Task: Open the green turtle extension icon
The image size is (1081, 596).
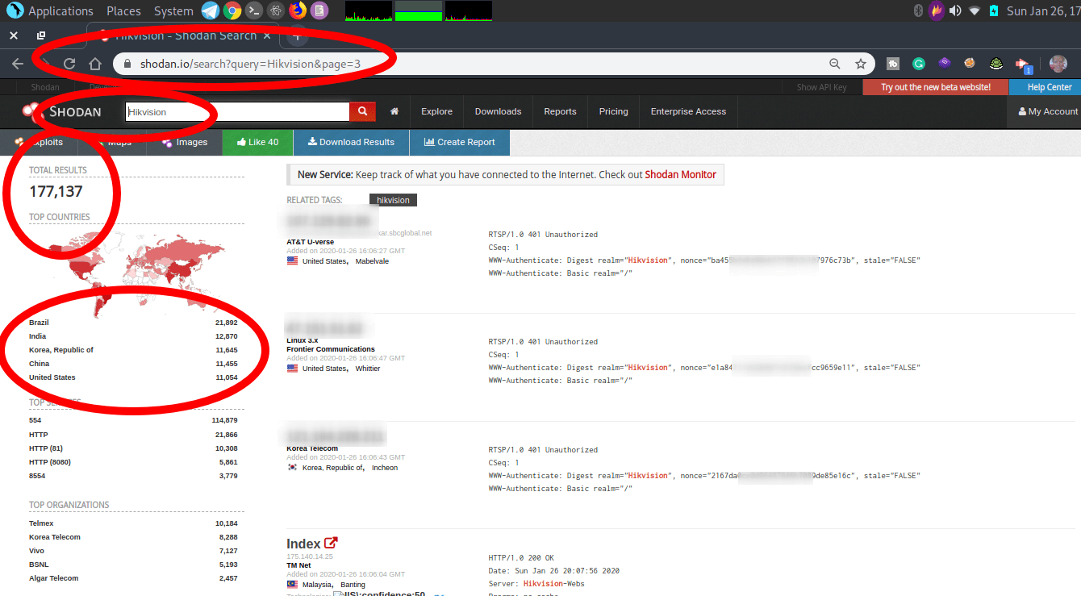Action: coord(996,64)
